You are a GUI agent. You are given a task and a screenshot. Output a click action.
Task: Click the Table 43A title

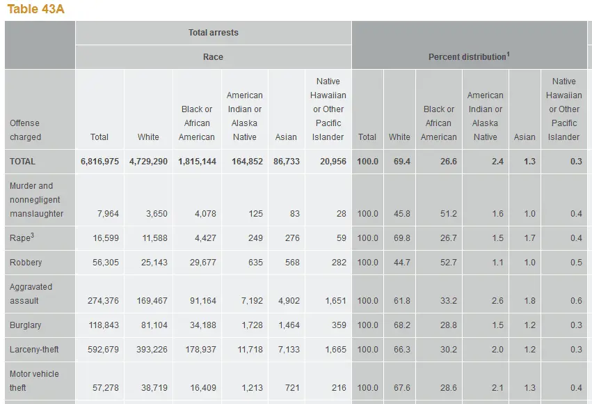click(36, 9)
